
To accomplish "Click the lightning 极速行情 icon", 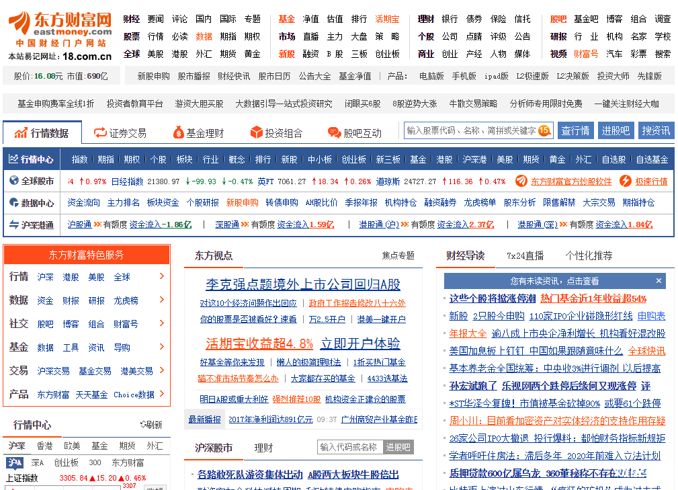I will pyautogui.click(x=625, y=181).
